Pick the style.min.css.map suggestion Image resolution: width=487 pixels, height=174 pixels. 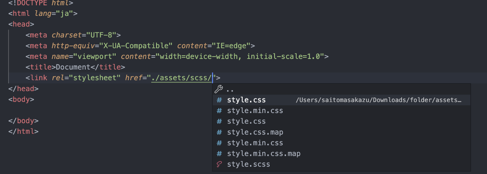(264, 154)
